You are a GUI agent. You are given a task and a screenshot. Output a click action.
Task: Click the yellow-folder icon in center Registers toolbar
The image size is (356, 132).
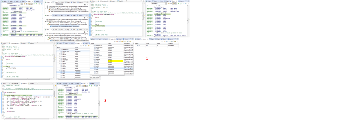(122, 42)
